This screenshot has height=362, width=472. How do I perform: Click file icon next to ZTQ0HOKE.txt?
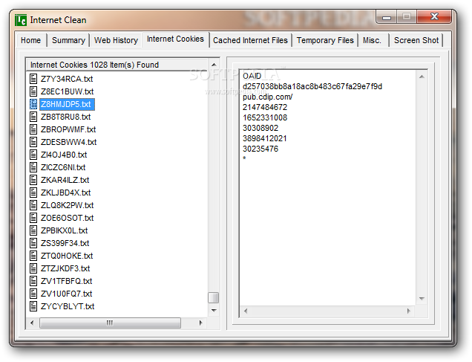coord(33,256)
